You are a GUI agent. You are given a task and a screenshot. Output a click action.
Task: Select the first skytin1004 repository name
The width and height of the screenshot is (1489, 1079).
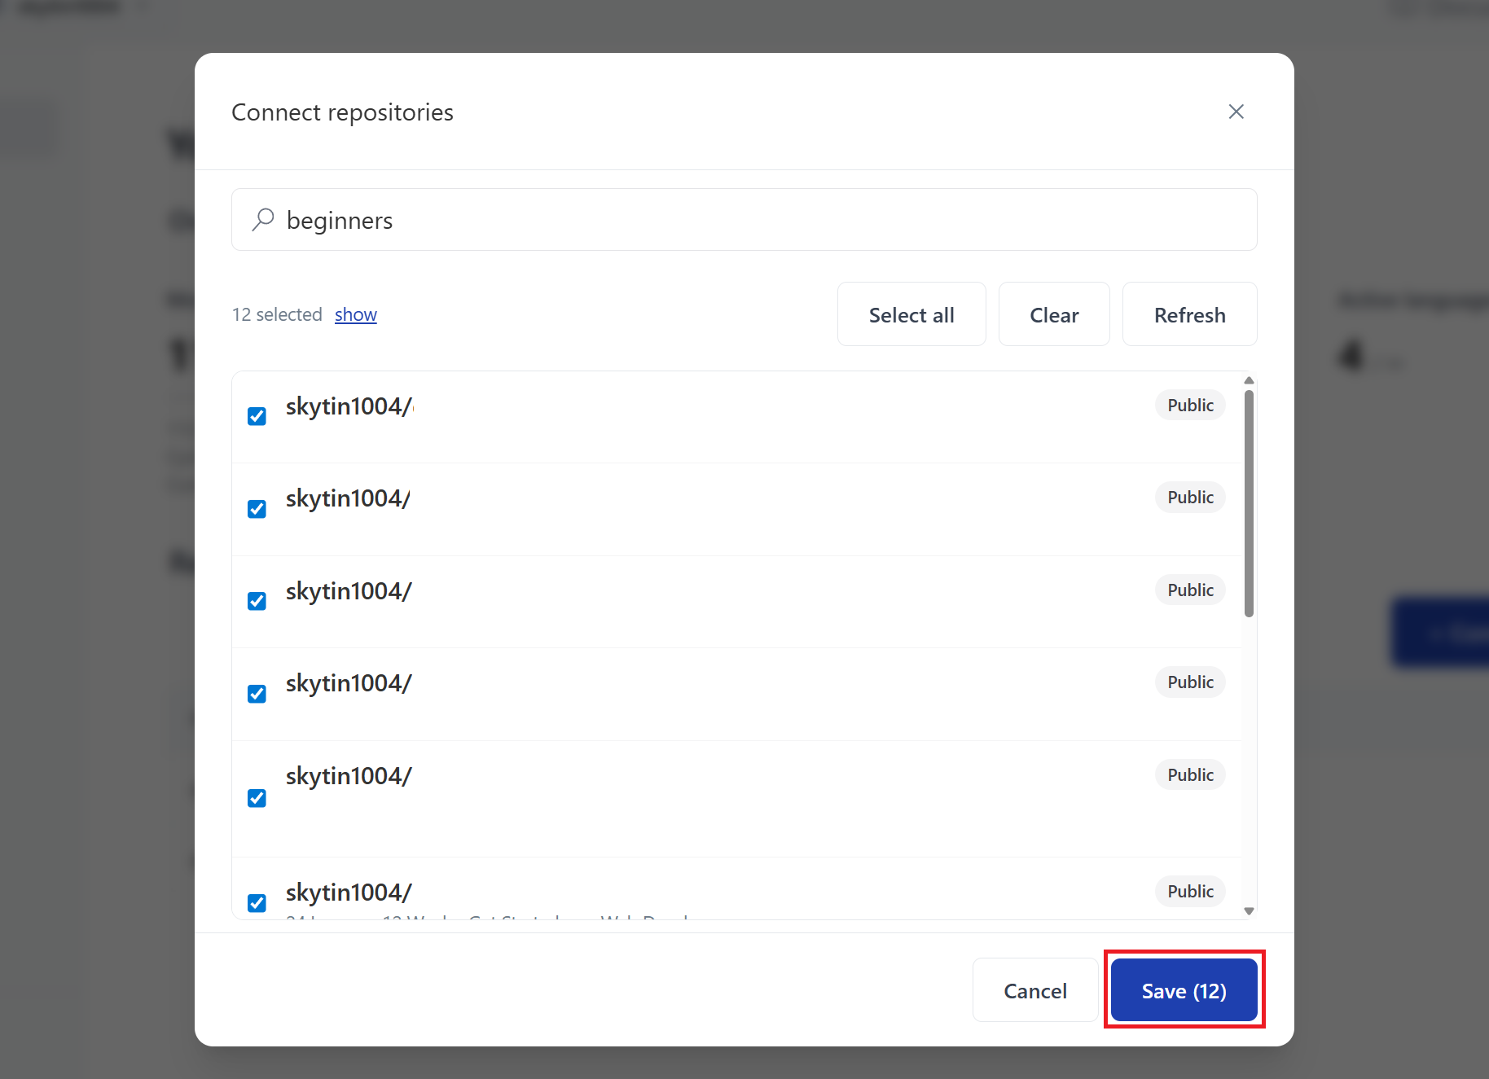tap(349, 406)
